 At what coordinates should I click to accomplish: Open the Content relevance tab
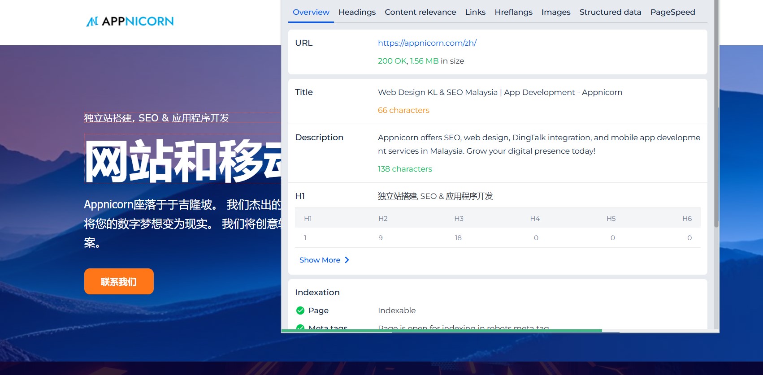tap(420, 12)
